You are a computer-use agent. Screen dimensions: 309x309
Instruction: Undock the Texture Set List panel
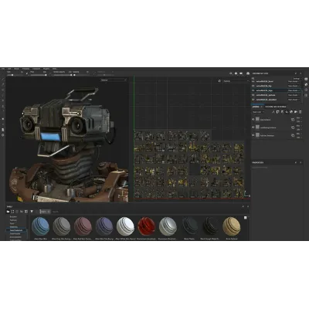pyautogui.click(x=296, y=73)
